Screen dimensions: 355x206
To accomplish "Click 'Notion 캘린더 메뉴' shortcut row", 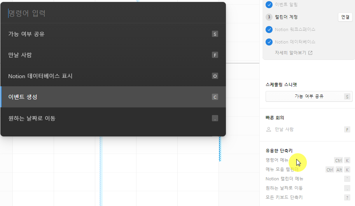I will (x=308, y=179).
